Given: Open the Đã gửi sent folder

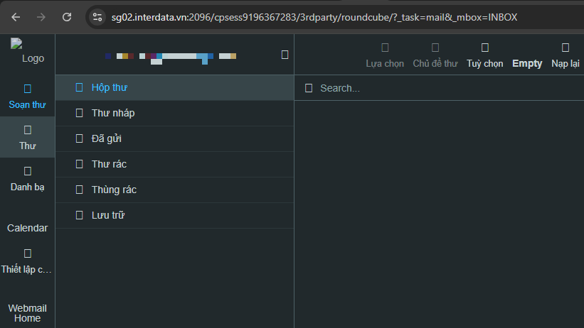Looking at the screenshot, I should [x=175, y=138].
